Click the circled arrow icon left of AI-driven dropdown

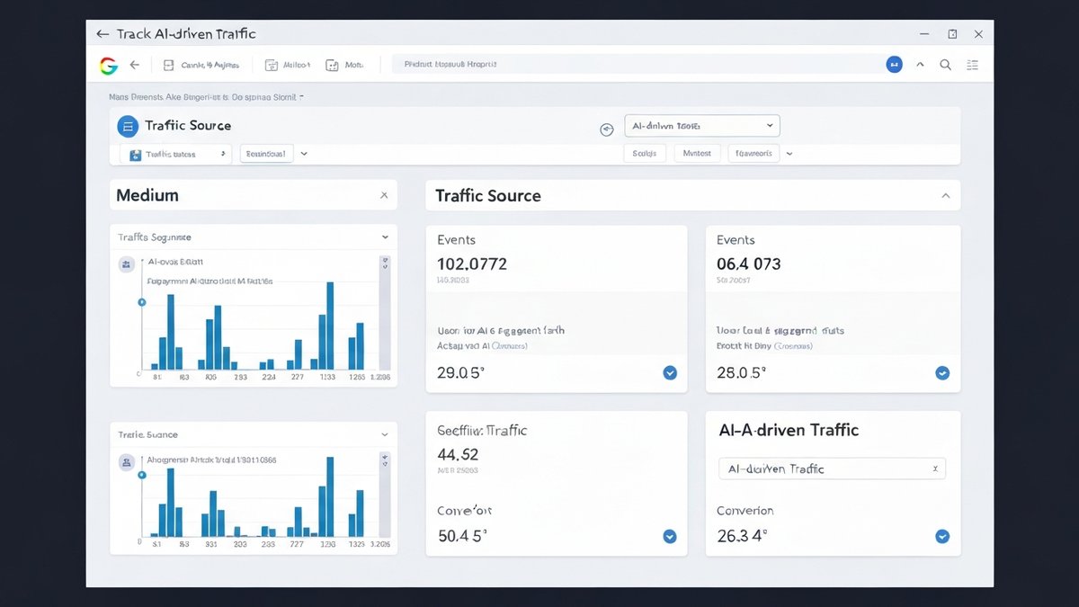pyautogui.click(x=606, y=129)
